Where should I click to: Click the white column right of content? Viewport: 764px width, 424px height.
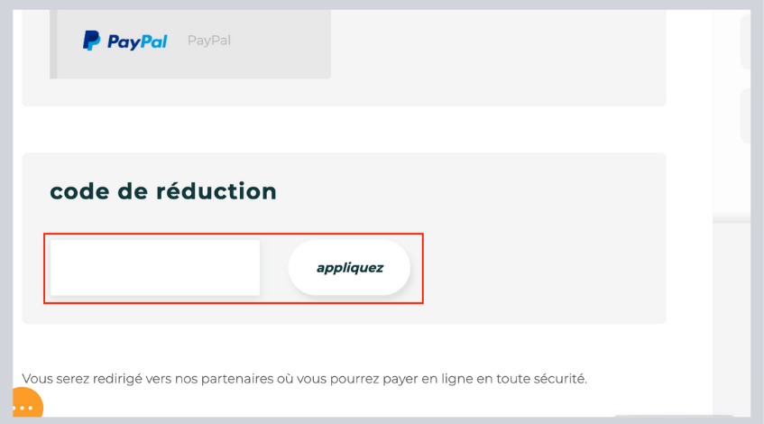pyautogui.click(x=725, y=316)
